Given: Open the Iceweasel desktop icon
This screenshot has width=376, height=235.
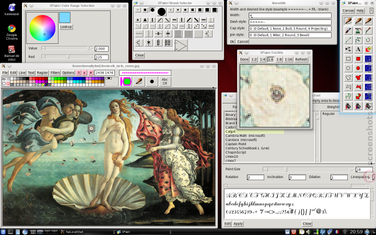Looking at the screenshot, I should point(11,9).
